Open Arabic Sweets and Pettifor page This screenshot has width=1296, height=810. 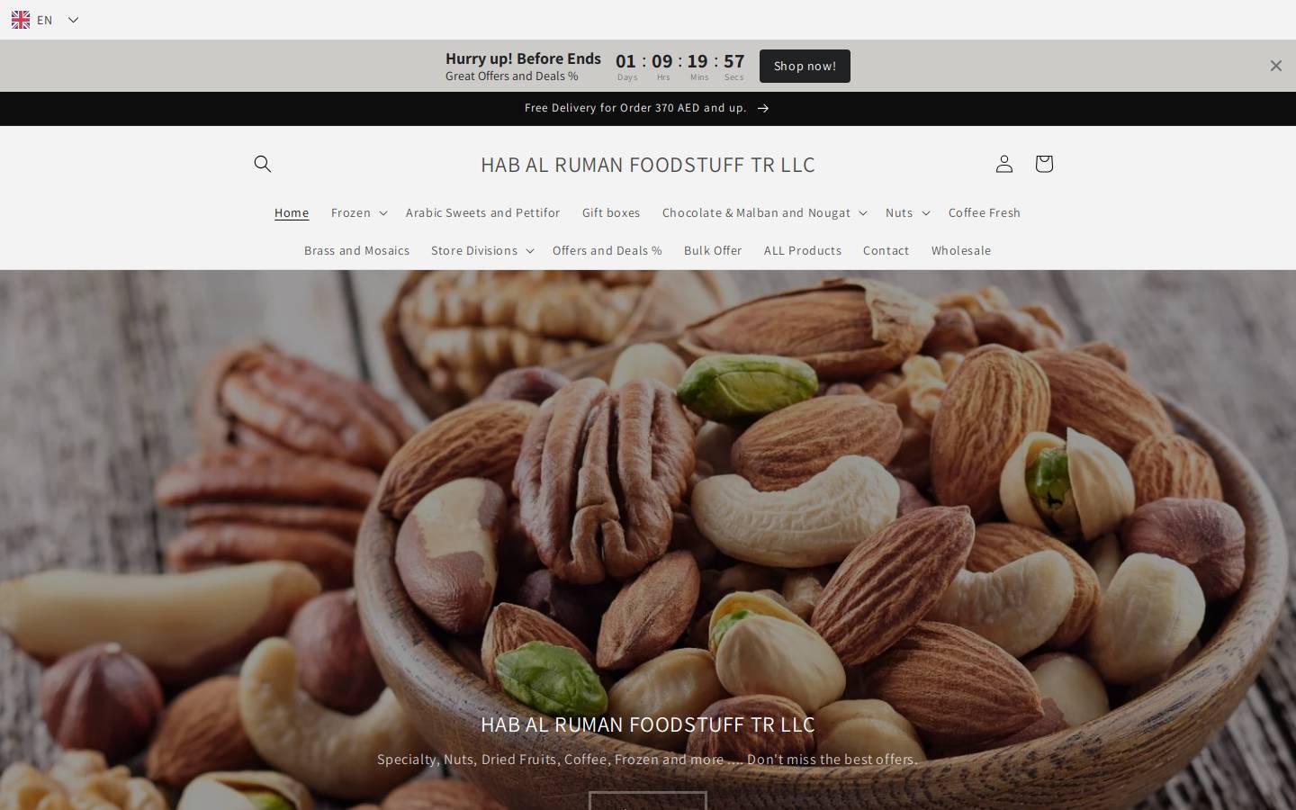(x=482, y=212)
